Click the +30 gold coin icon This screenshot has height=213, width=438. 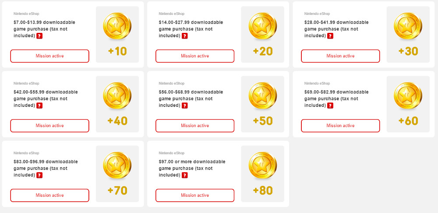tap(408, 26)
